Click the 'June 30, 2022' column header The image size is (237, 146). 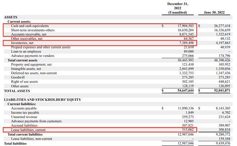pyautogui.click(x=214, y=13)
